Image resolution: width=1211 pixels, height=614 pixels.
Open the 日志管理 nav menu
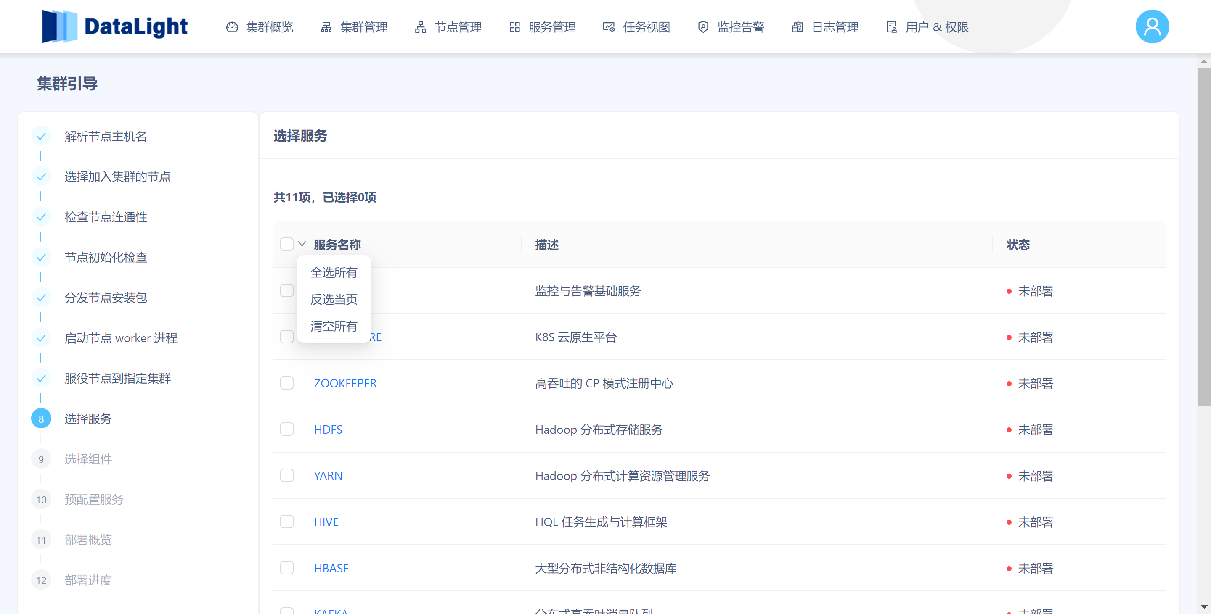pos(825,27)
